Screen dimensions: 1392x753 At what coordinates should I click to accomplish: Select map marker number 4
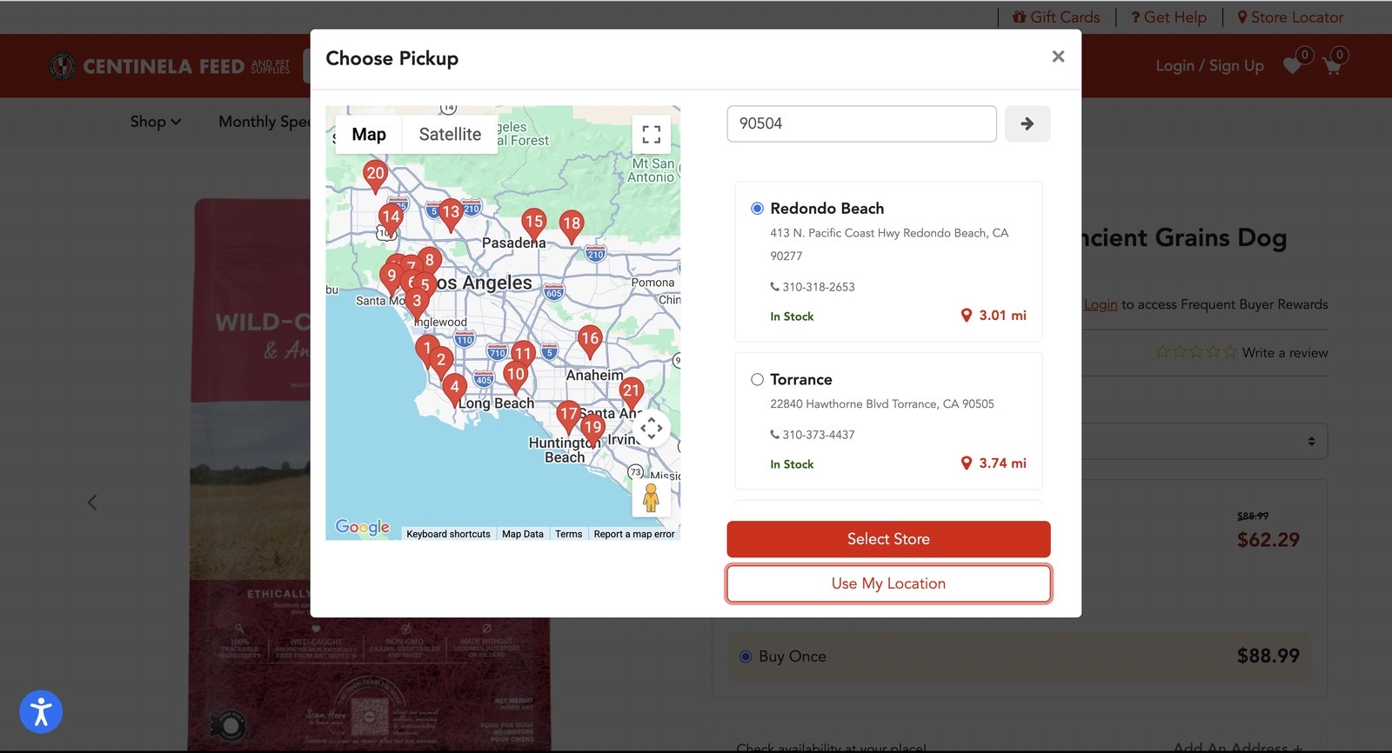click(x=454, y=390)
